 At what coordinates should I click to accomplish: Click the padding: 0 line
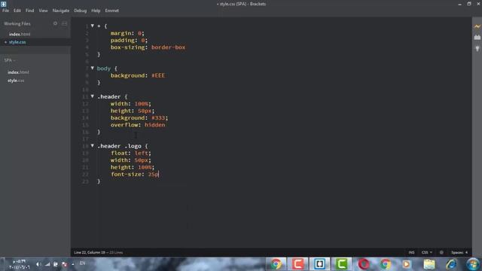129,40
